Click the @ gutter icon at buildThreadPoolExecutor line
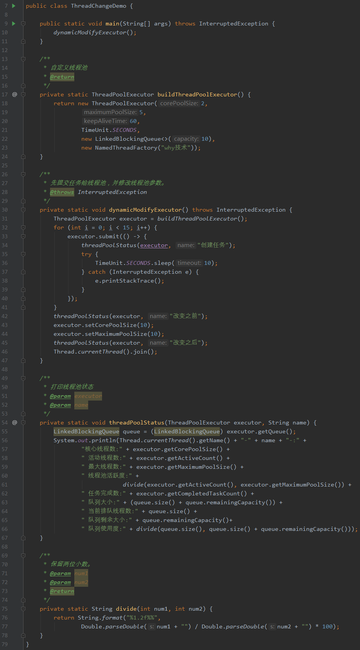This screenshot has height=650, width=360. pos(15,94)
